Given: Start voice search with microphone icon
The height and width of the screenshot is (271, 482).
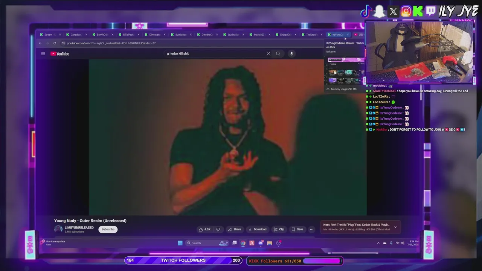Looking at the screenshot, I should (291, 53).
